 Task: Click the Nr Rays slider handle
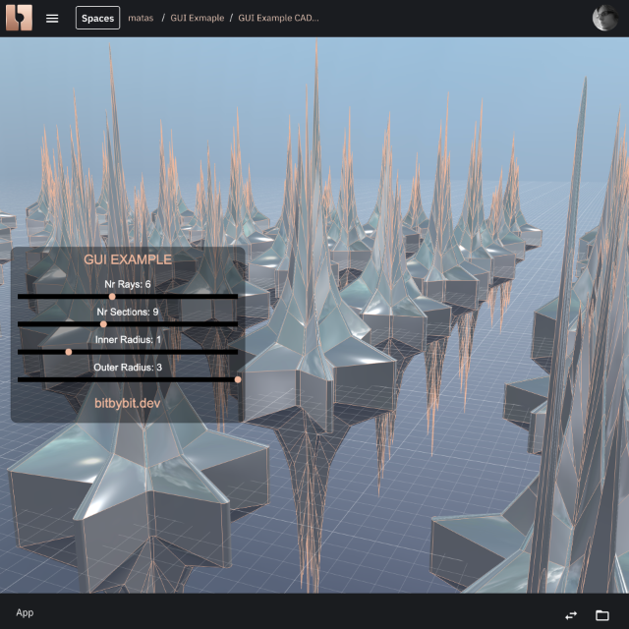click(112, 297)
